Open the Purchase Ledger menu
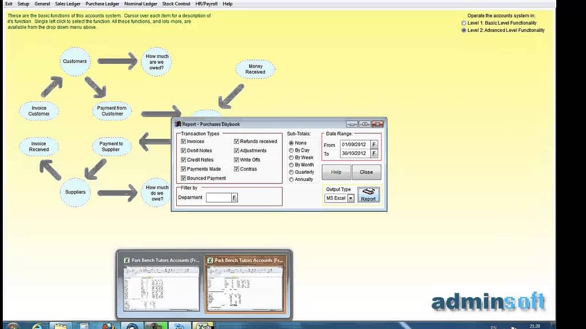 tap(102, 4)
